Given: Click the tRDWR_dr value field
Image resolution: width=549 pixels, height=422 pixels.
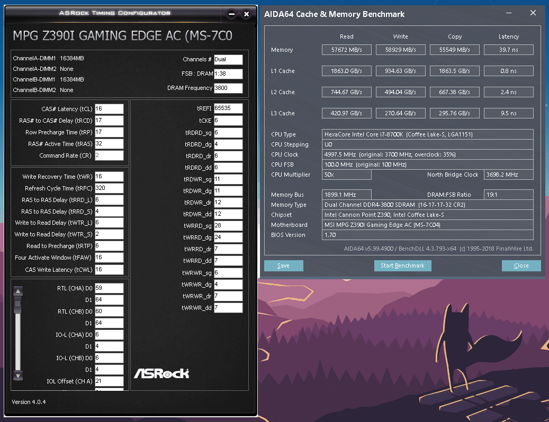Looking at the screenshot, I should [x=228, y=203].
